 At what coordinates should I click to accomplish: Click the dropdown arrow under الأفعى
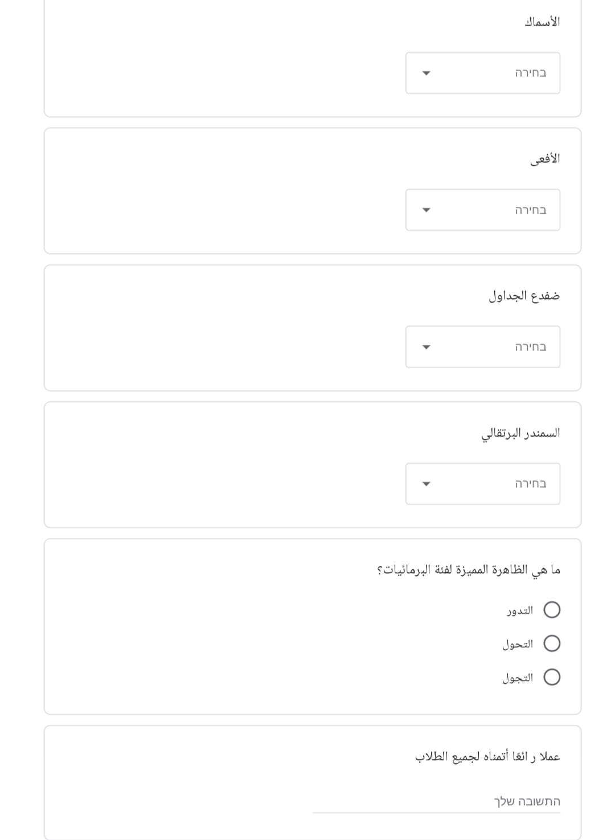[426, 210]
